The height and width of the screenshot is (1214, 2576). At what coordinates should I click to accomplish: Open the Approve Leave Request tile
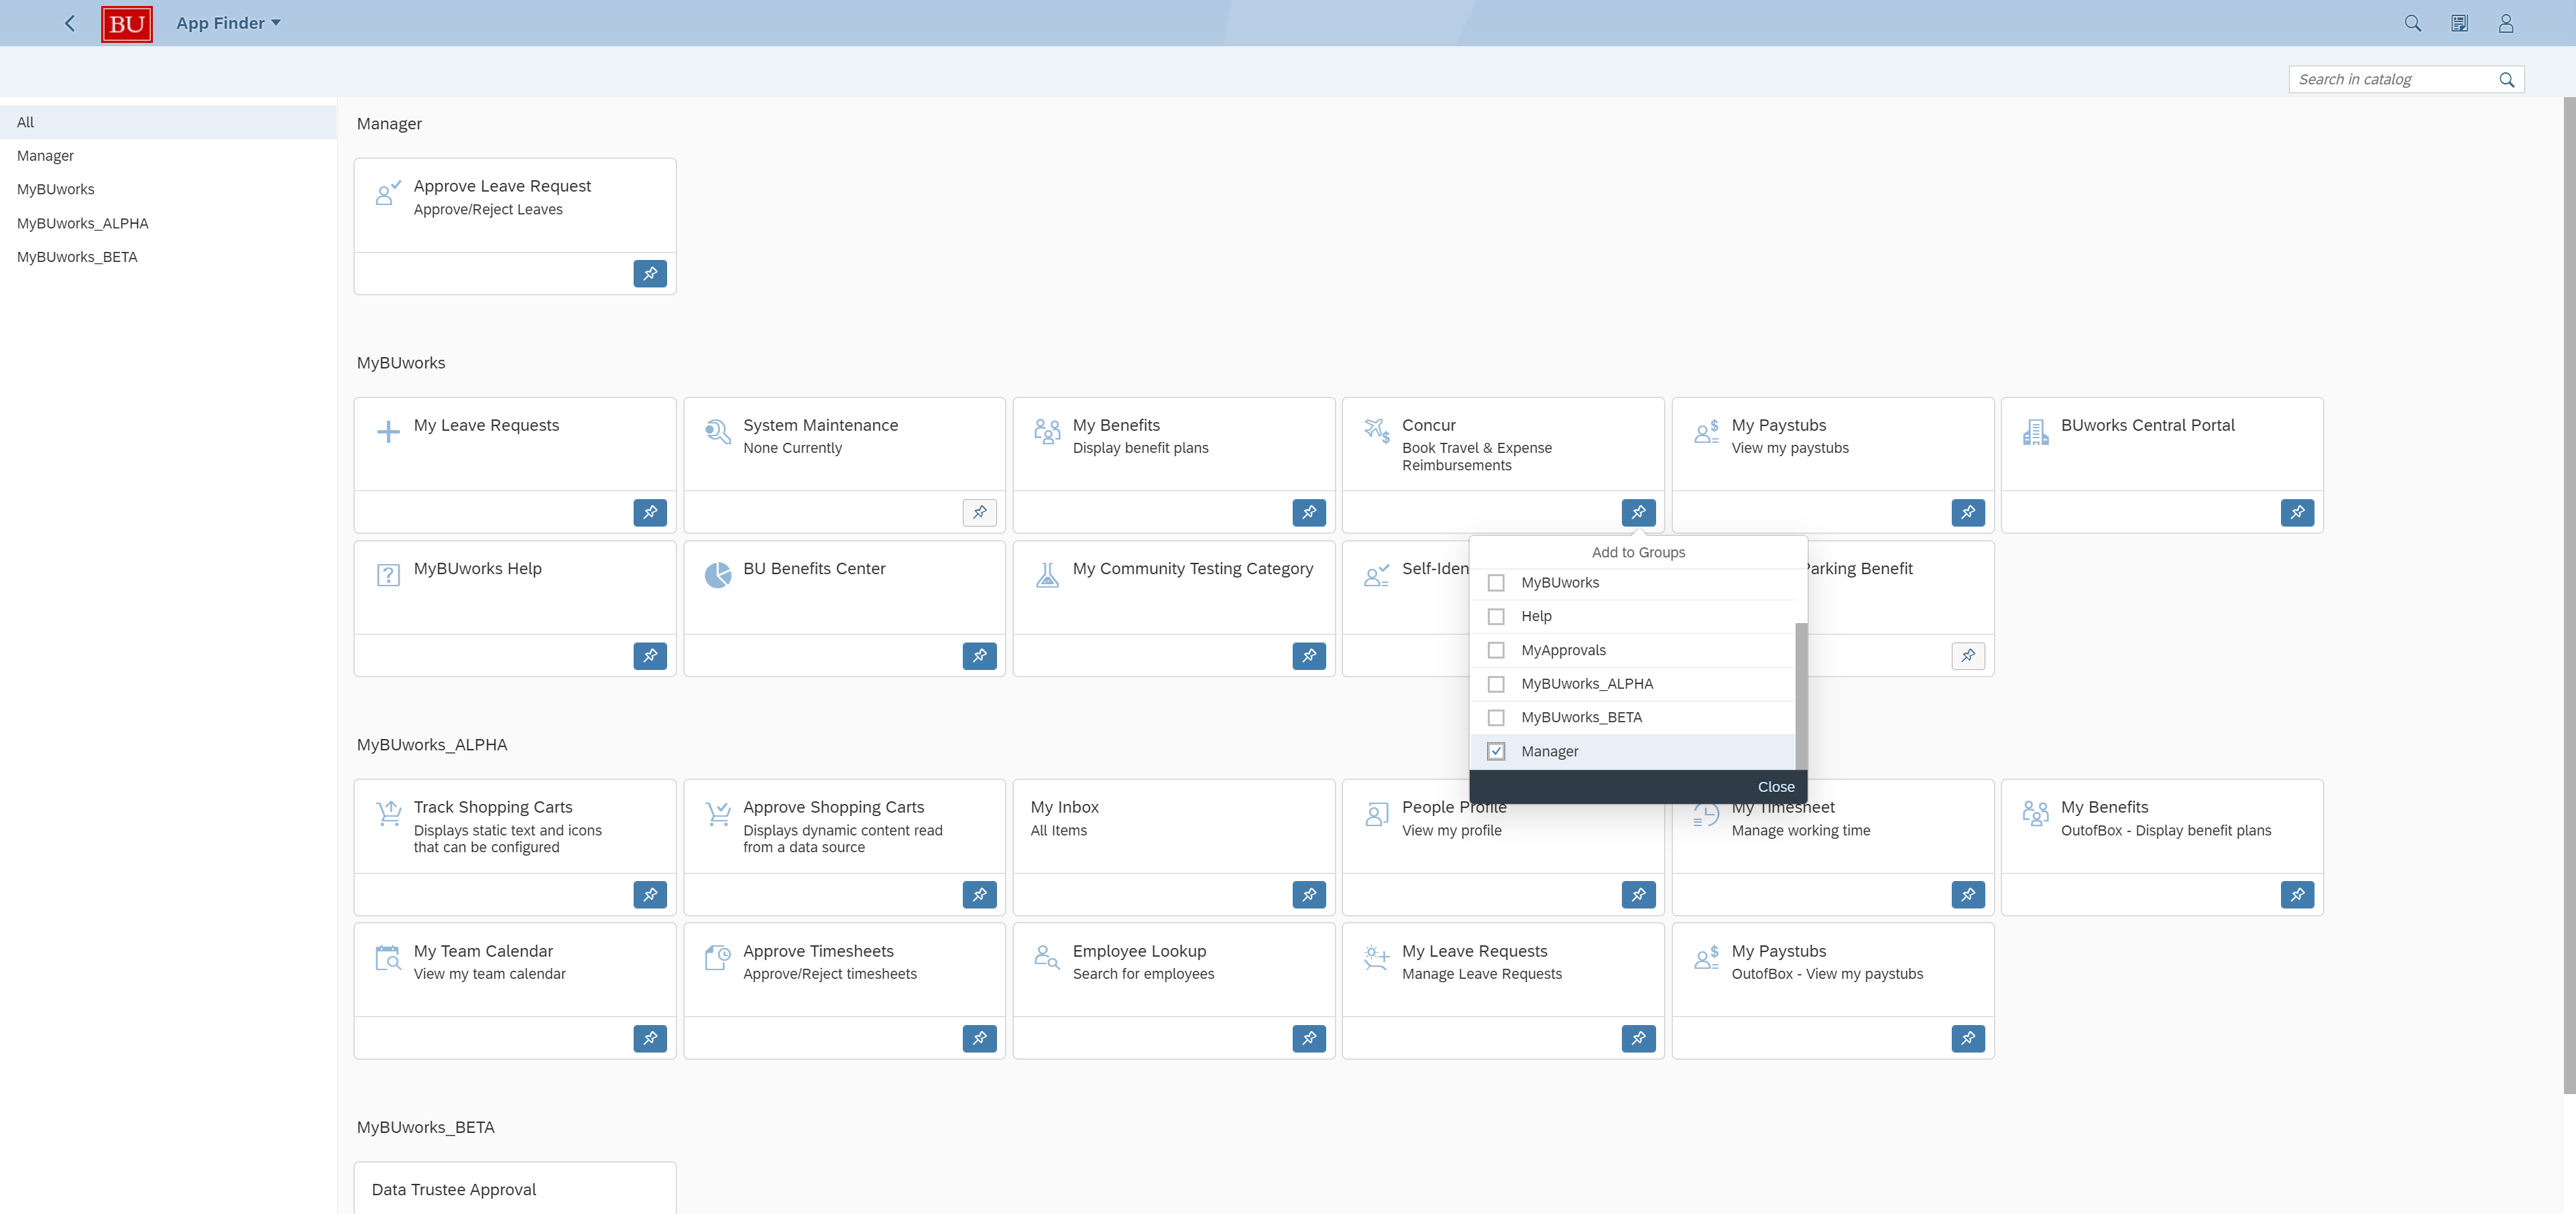click(x=515, y=205)
